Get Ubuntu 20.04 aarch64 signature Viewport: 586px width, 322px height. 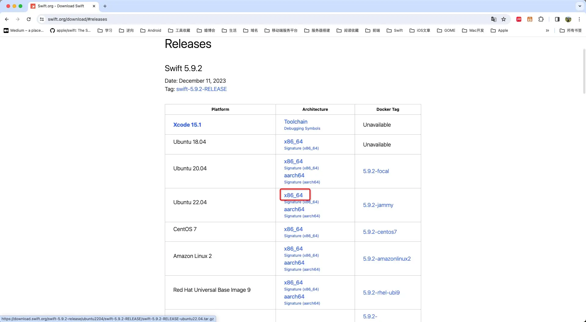[x=302, y=182]
